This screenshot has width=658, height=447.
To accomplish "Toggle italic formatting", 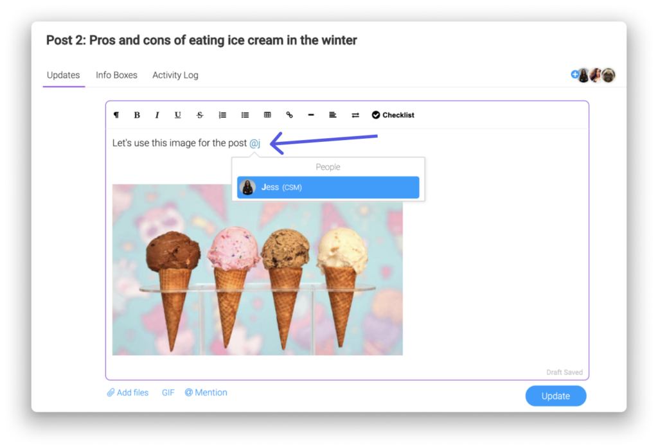I will coord(157,115).
